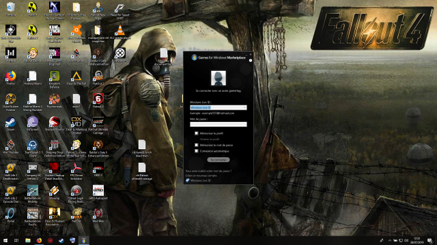
Task: Click the help question mark icon in Marketplace dialog
Action: pos(251,61)
